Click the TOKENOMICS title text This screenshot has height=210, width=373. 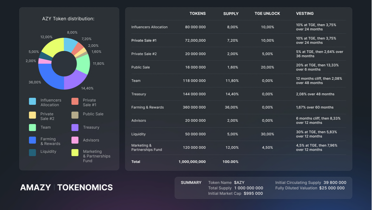pos(85,188)
